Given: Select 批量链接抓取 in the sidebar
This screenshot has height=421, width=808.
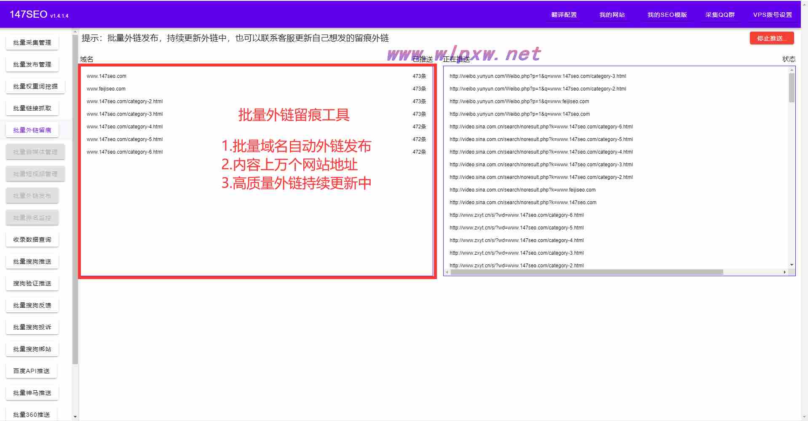Looking at the screenshot, I should tap(32, 108).
